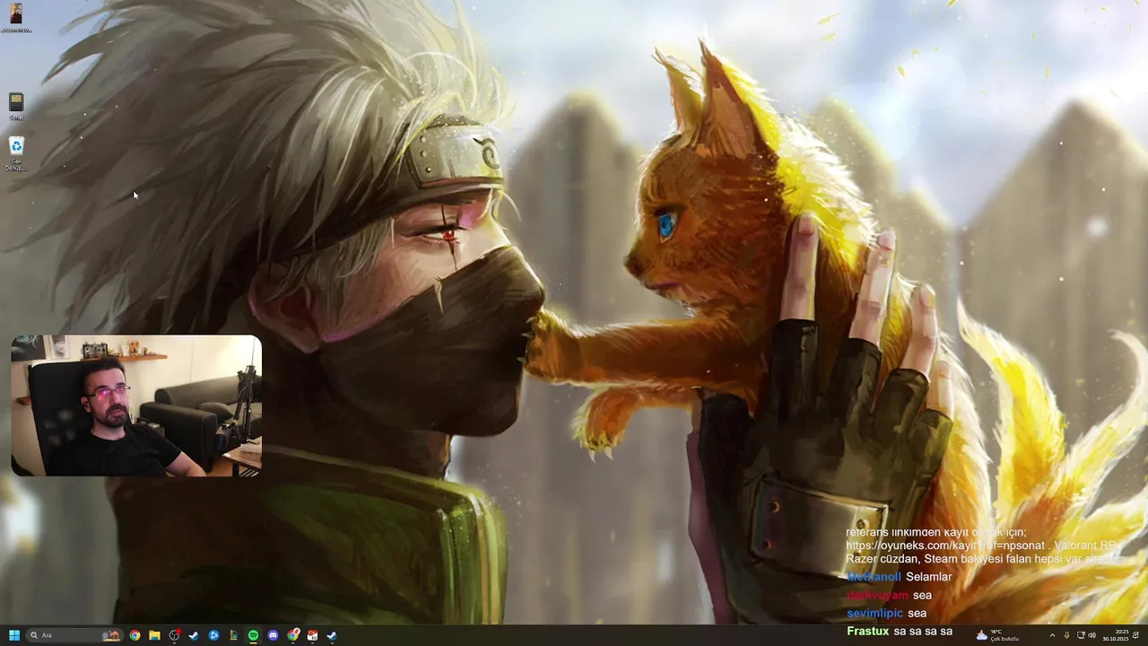Click the darkvayam username in chat overlay

877,595
